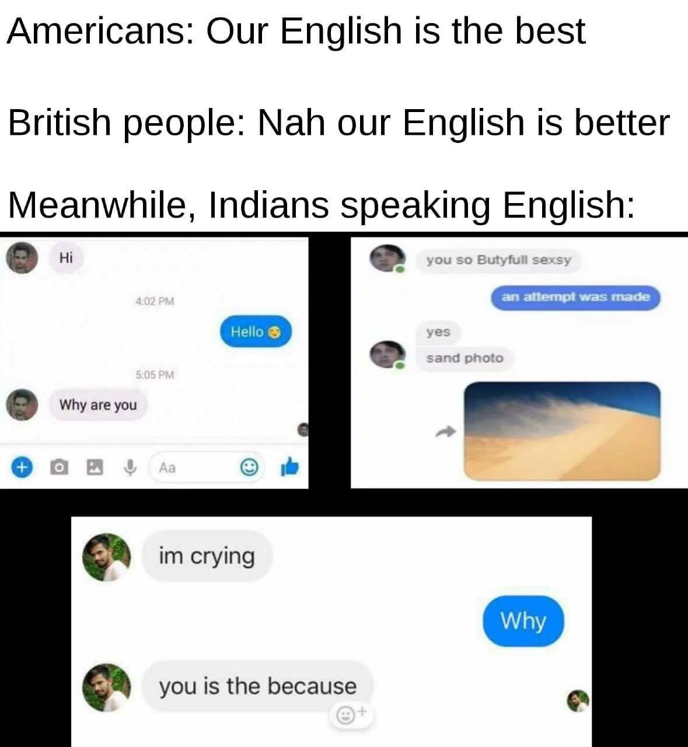
Task: Click the sender's avatar next to "Hi"
Action: coord(22,259)
